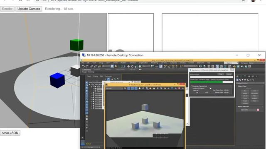The width and height of the screenshot is (266, 149).
Task: Open the Curve Editor toolbar icon
Action: click(x=221, y=66)
